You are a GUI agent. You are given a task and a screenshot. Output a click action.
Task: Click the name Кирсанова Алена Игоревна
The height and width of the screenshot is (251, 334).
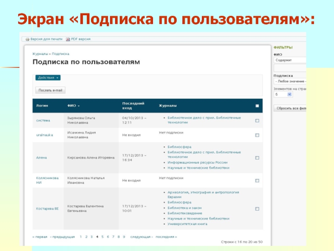click(91, 158)
